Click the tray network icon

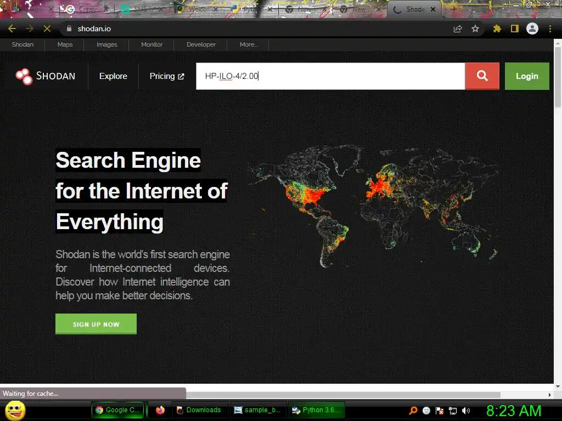pos(453,411)
